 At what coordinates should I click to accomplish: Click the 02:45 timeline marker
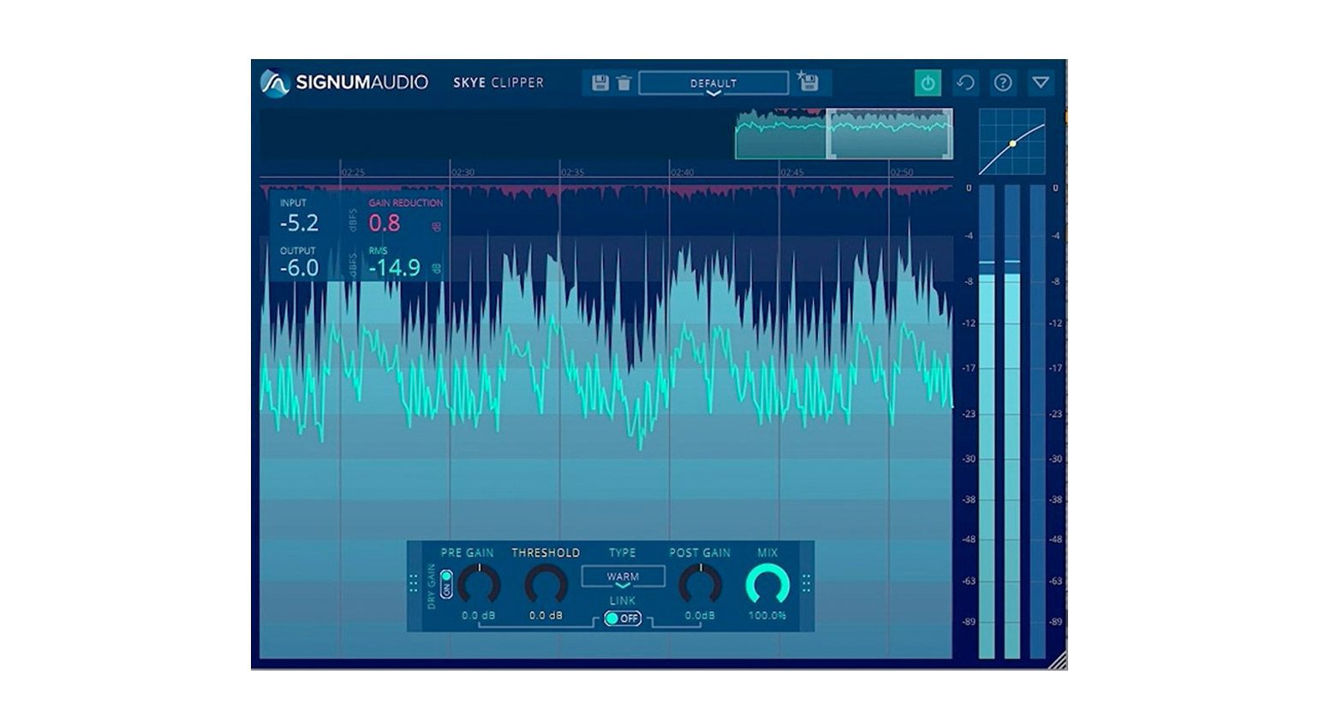[x=791, y=172]
